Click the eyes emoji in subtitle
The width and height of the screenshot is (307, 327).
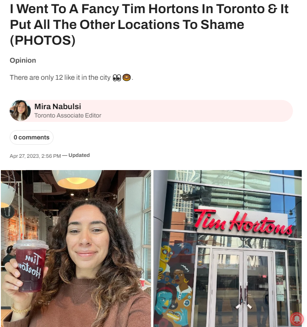117,78
